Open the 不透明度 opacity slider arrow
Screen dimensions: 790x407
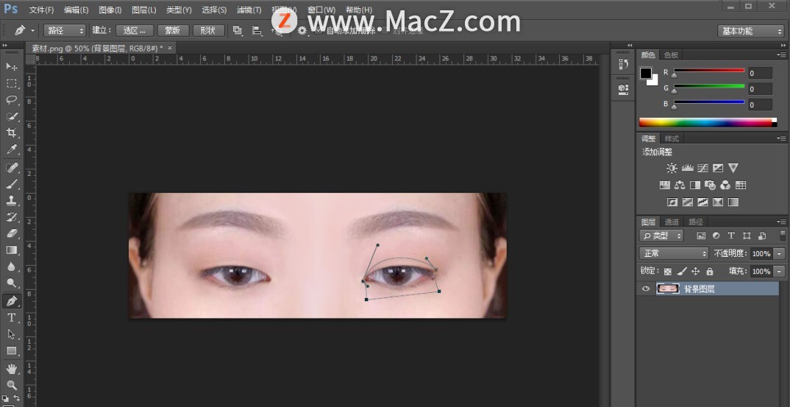pyautogui.click(x=780, y=253)
